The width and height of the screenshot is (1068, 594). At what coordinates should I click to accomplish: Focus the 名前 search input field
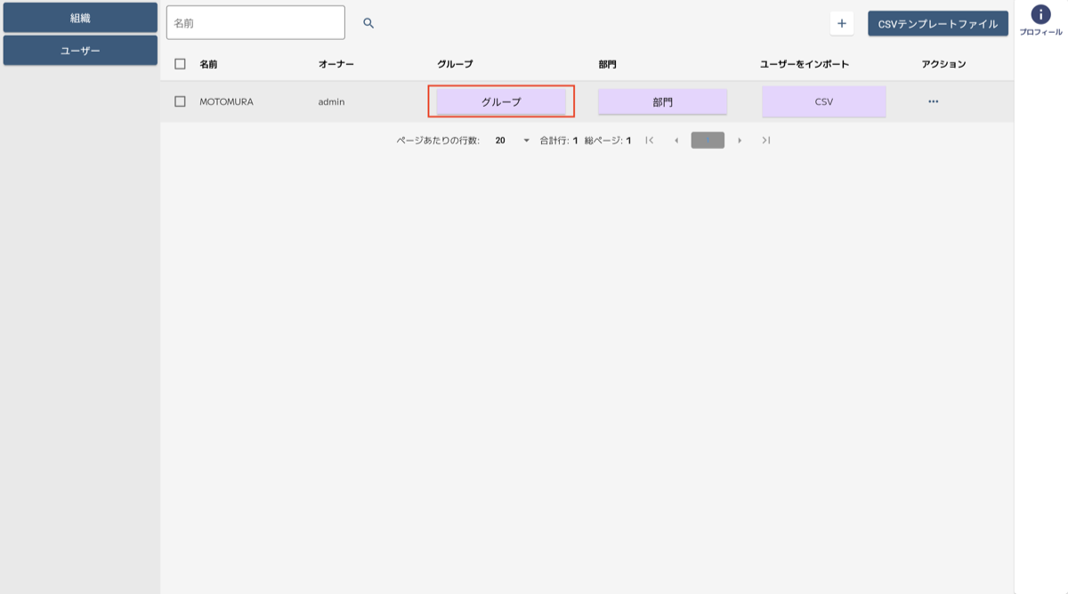pos(255,23)
